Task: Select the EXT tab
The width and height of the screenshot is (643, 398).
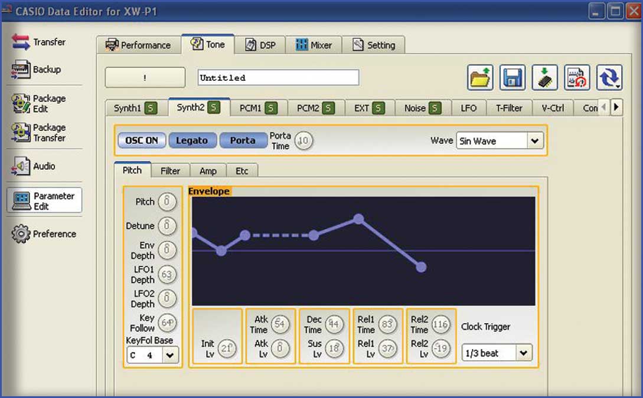Action: tap(370, 108)
